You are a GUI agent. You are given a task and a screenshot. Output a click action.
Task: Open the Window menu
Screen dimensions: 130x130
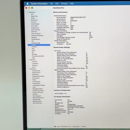(x=64, y=4)
